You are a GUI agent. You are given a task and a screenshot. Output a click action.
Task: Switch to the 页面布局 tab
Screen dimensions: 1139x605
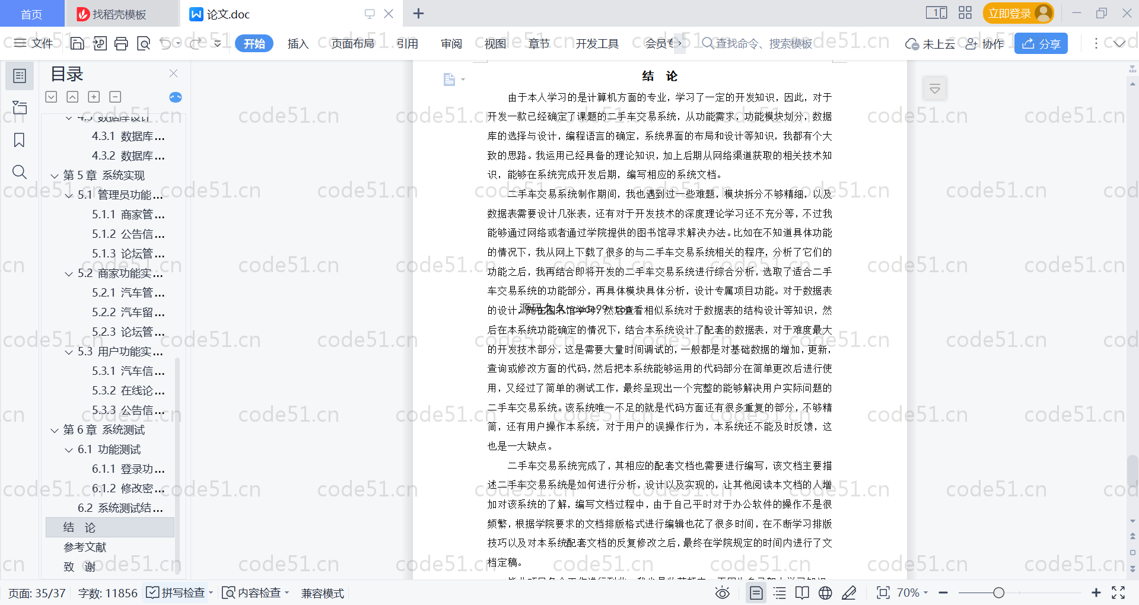(352, 43)
